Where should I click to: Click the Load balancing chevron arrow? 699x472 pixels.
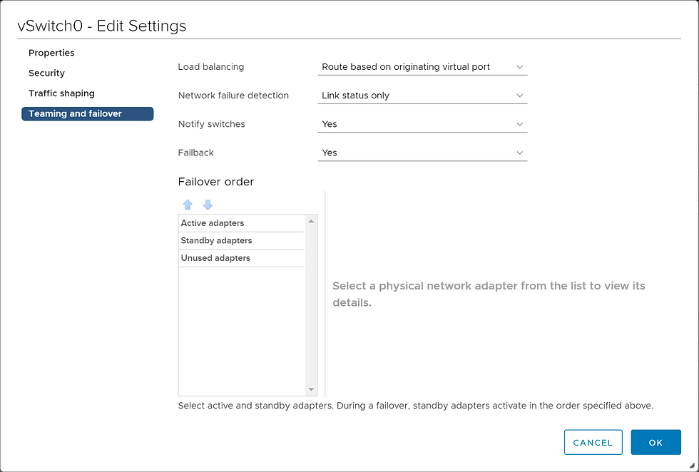[x=519, y=67]
